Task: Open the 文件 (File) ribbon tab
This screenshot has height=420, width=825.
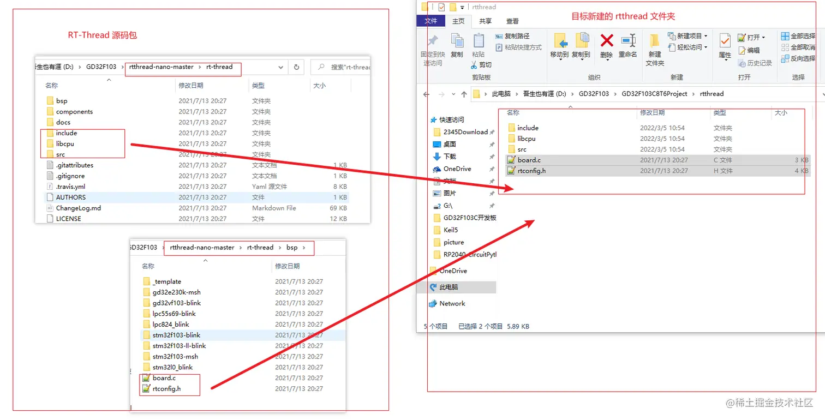Action: pyautogui.click(x=431, y=21)
